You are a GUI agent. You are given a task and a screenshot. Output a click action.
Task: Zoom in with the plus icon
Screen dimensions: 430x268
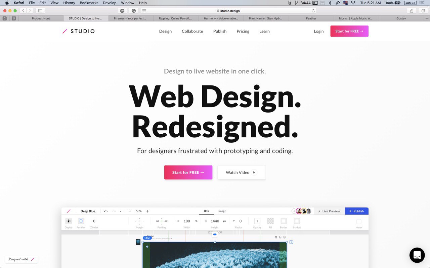(147, 211)
